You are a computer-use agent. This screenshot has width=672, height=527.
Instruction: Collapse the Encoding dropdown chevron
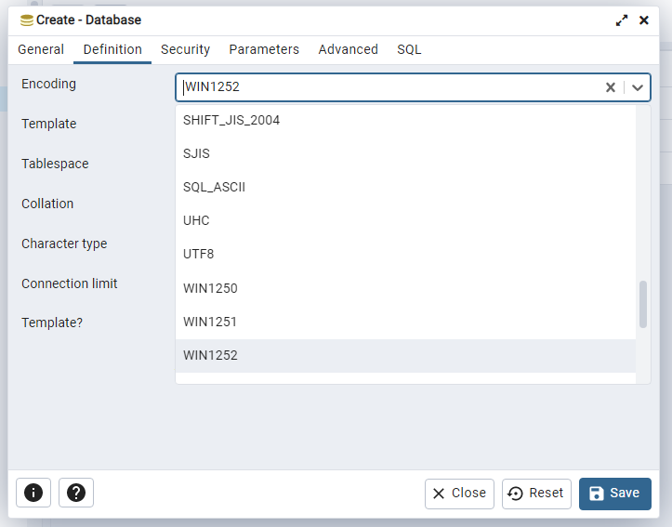click(x=638, y=87)
